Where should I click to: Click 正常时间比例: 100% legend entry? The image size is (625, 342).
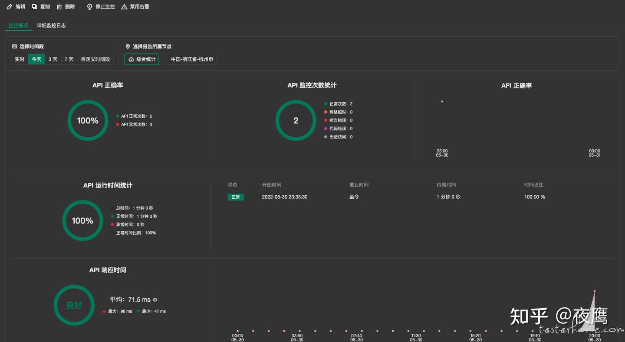(133, 233)
